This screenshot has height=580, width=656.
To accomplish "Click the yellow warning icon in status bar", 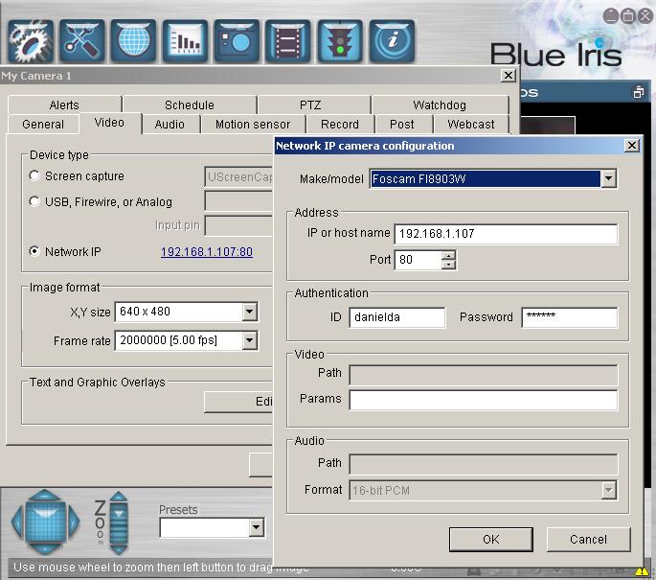I will coord(642,571).
